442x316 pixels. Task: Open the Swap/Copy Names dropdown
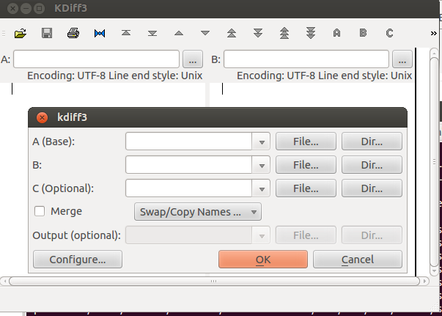tap(197, 212)
